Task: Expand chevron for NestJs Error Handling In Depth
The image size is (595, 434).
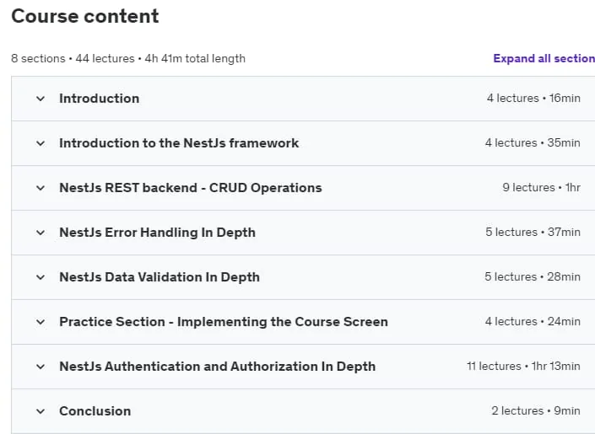Action: click(x=41, y=233)
